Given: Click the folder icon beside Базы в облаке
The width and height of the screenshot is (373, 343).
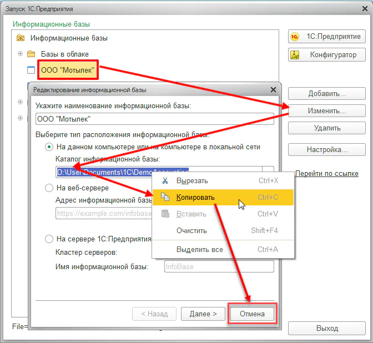Looking at the screenshot, I should (31, 54).
